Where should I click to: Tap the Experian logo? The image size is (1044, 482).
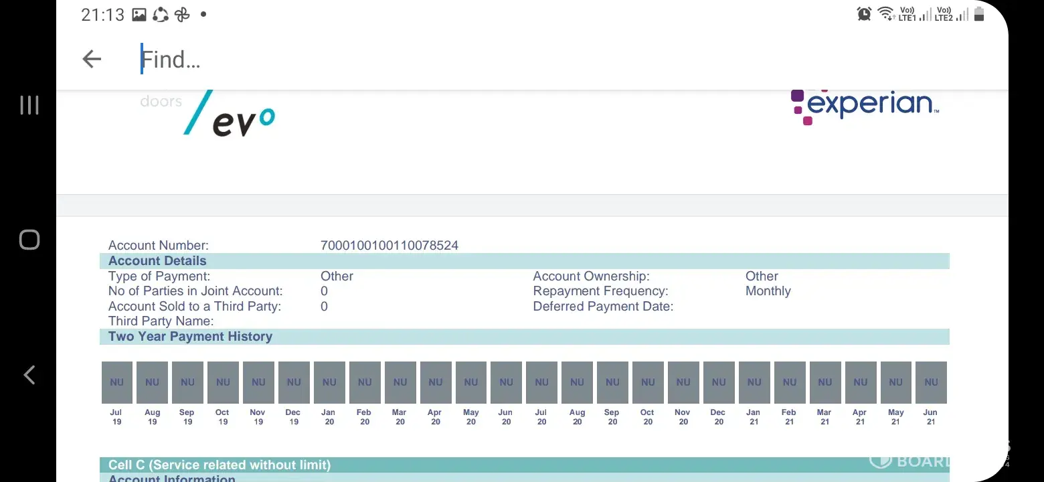865,106
